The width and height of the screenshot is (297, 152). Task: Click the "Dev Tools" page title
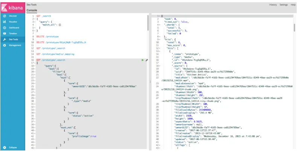32,5
